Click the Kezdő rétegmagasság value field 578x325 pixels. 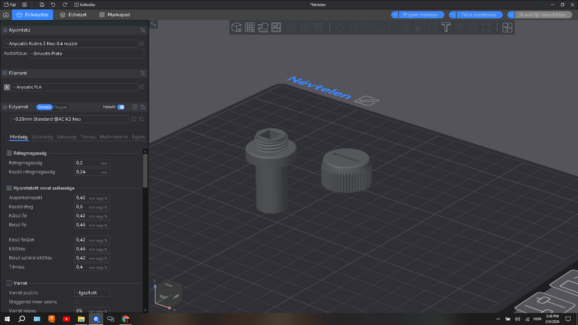click(92, 172)
